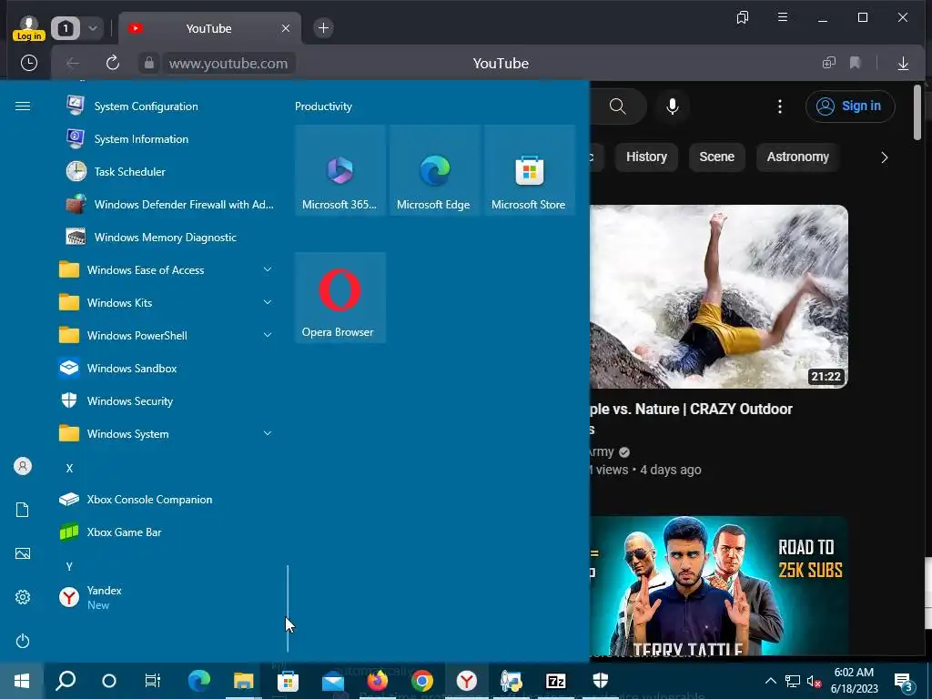
Task: Expand the Windows System folder
Action: click(x=167, y=434)
